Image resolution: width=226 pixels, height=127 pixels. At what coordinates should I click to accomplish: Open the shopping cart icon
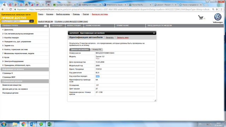[201, 17]
